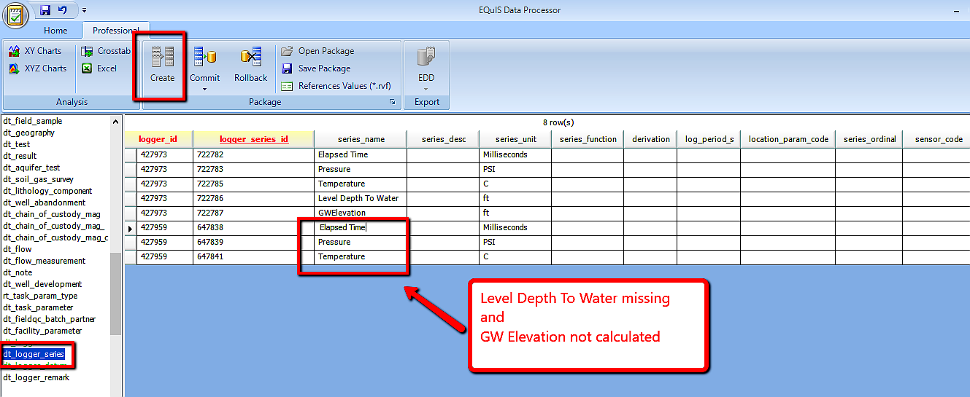
Task: Click the sensor_code column header
Action: [x=937, y=139]
